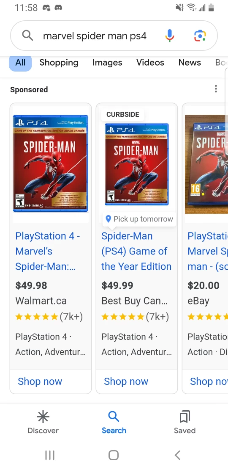Viewport: 228px width, 470px height.
Task: Open the Walmart.ca Spider-Man cover thumbnail
Action: click(51, 163)
